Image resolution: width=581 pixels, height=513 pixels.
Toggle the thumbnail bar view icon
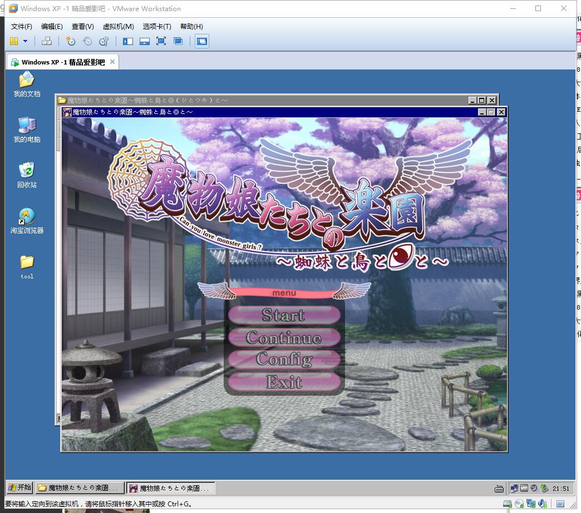pos(144,41)
